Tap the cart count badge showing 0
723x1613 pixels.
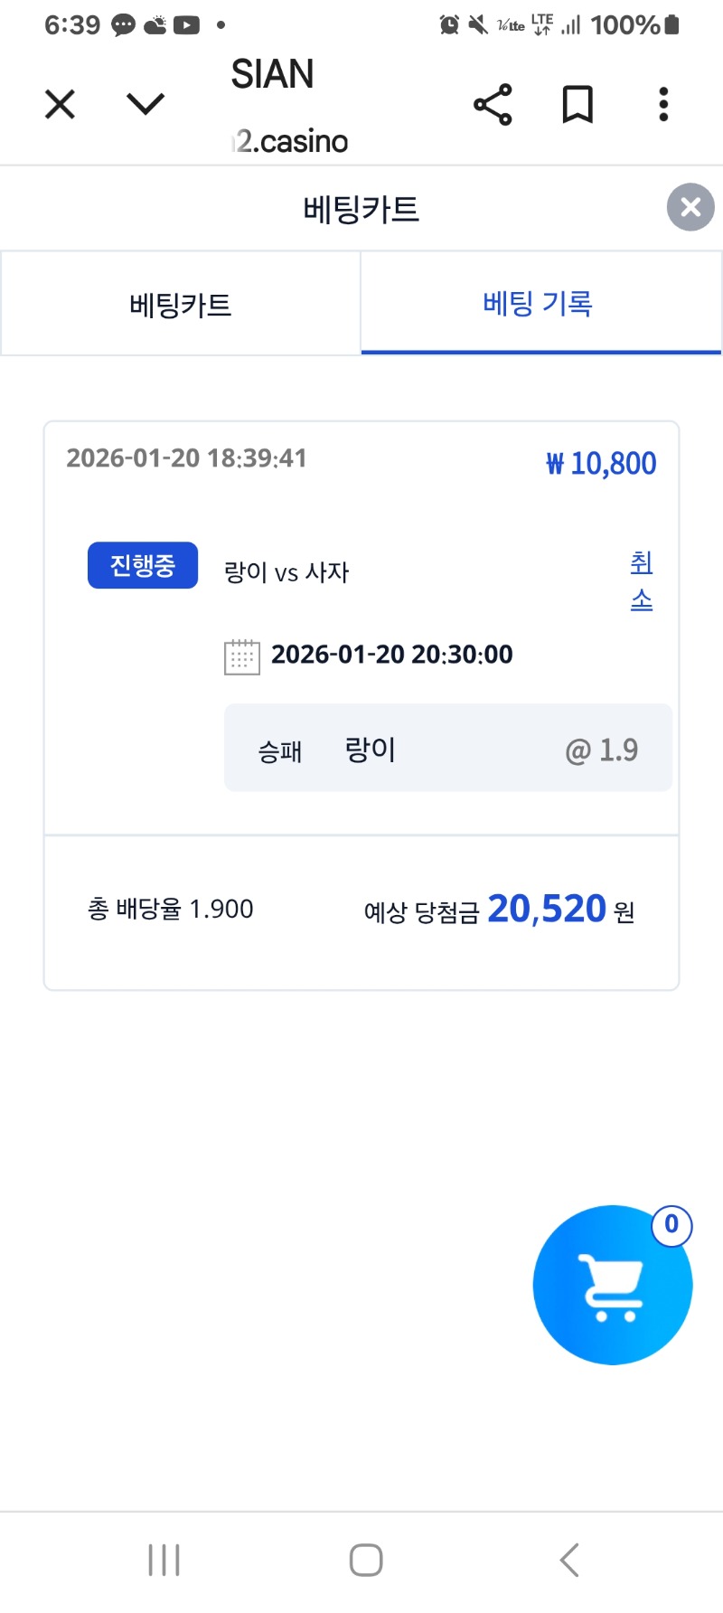(x=671, y=1225)
